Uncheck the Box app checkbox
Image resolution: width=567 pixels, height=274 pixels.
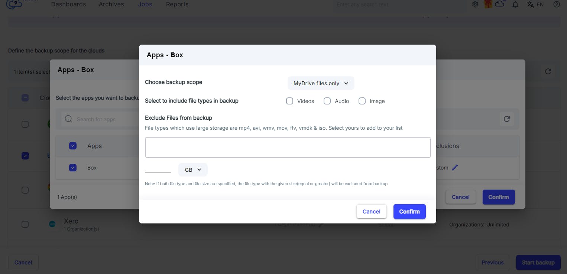73,168
